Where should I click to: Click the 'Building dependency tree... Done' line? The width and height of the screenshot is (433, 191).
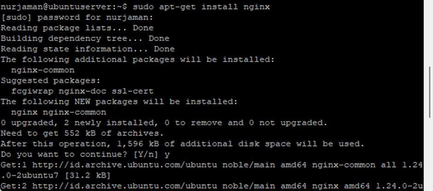(85, 39)
